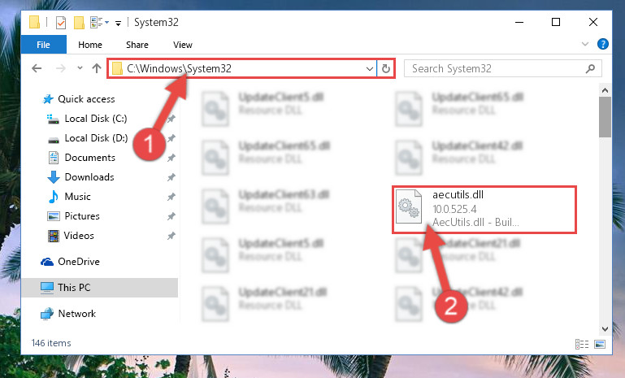Image resolution: width=625 pixels, height=378 pixels.
Task: Switch to the View ribbon tab
Action: pos(183,45)
